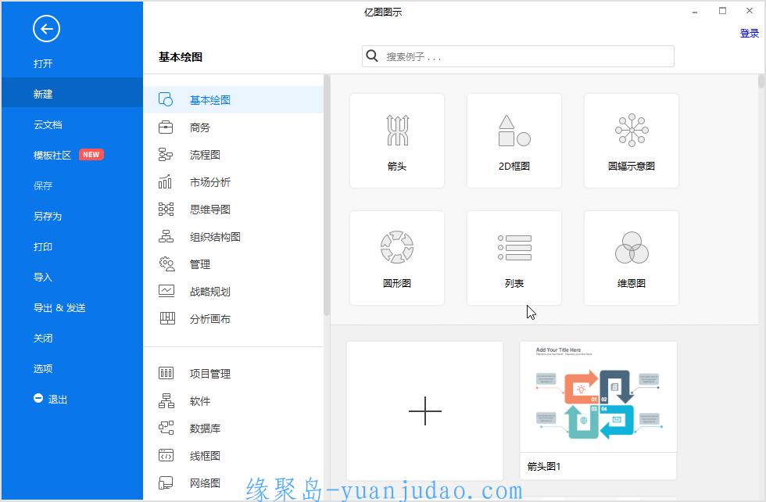
Task: Choose the 圆辐示意图 radial diagram icon
Action: click(632, 131)
